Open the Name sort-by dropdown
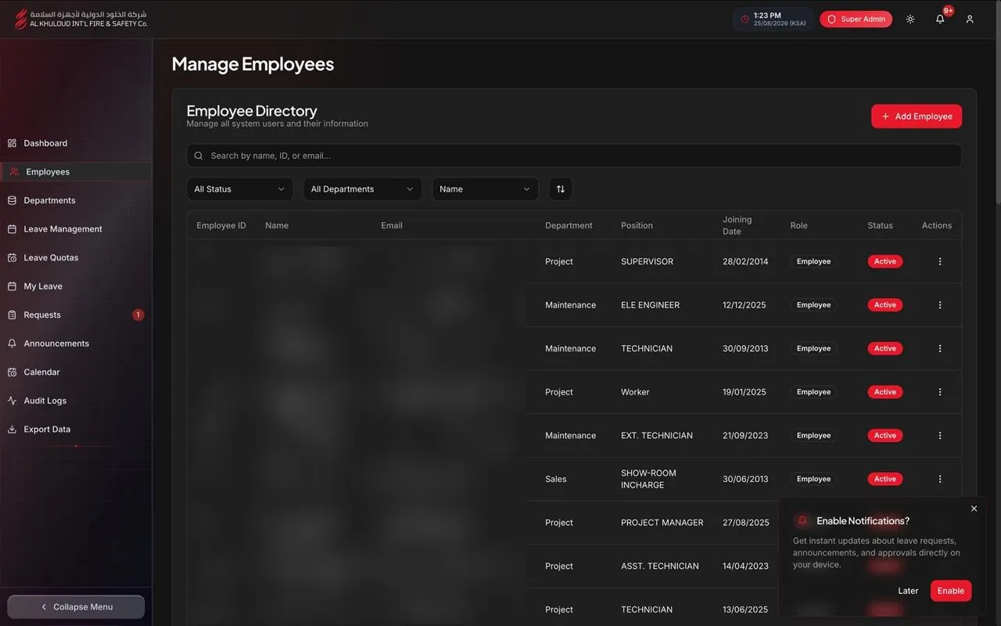 pos(486,189)
